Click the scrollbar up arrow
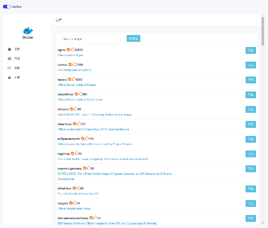The width and height of the screenshot is (268, 228). coord(263,16)
